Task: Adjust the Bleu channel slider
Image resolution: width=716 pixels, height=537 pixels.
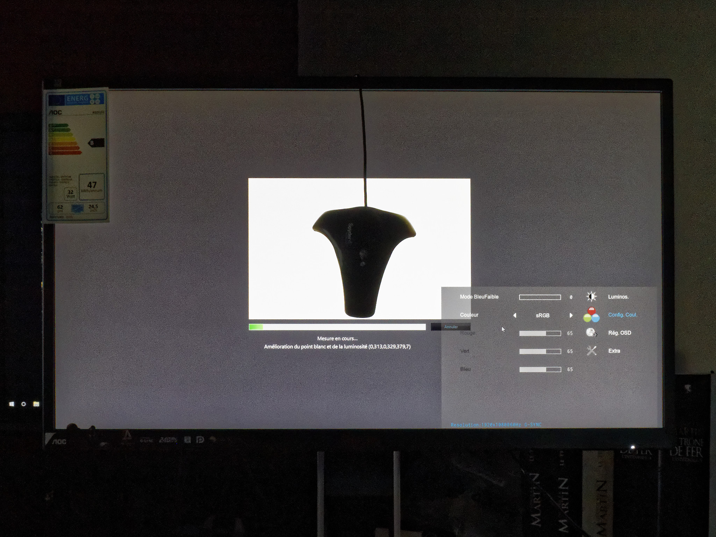Action: pos(540,369)
